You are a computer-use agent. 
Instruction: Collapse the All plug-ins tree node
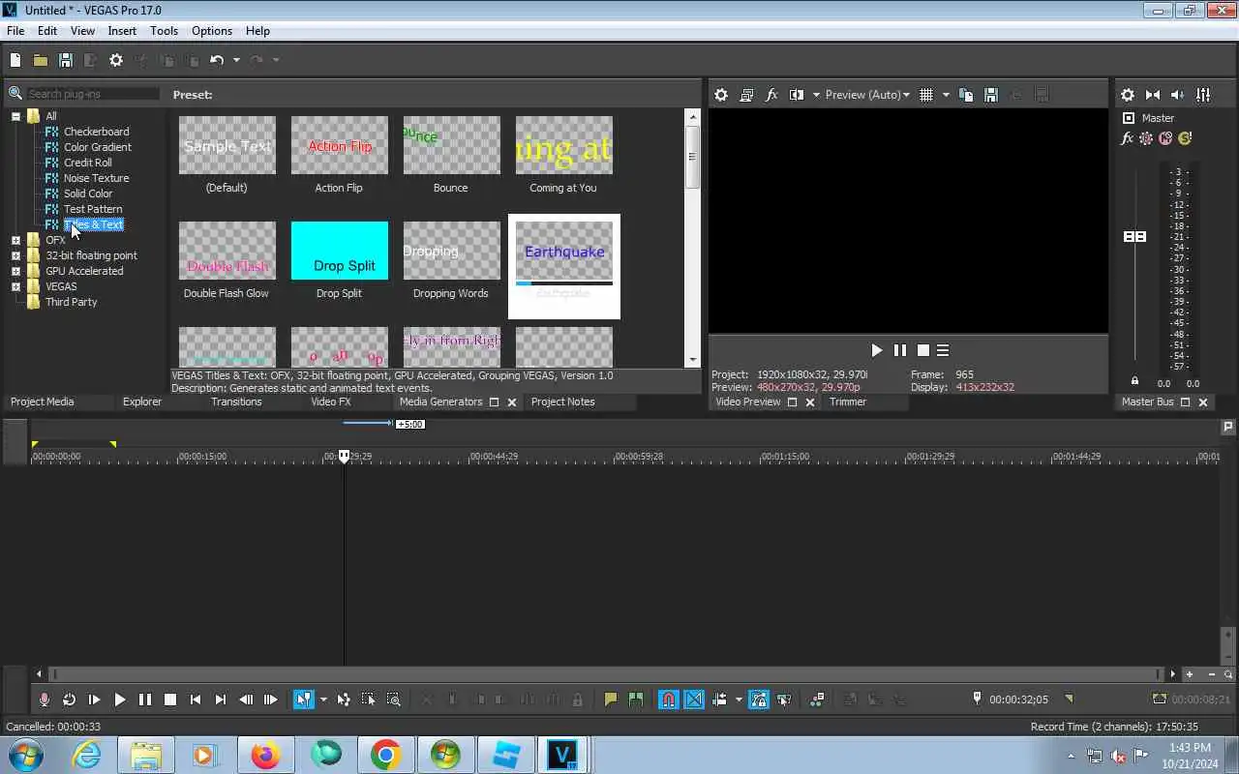[15, 116]
